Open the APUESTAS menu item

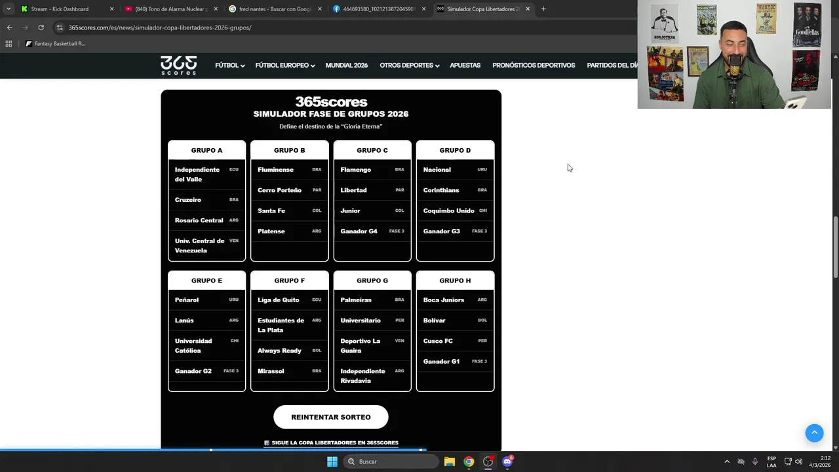click(x=465, y=66)
